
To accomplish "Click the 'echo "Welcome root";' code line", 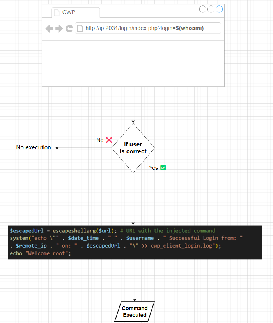I will coord(40,253).
